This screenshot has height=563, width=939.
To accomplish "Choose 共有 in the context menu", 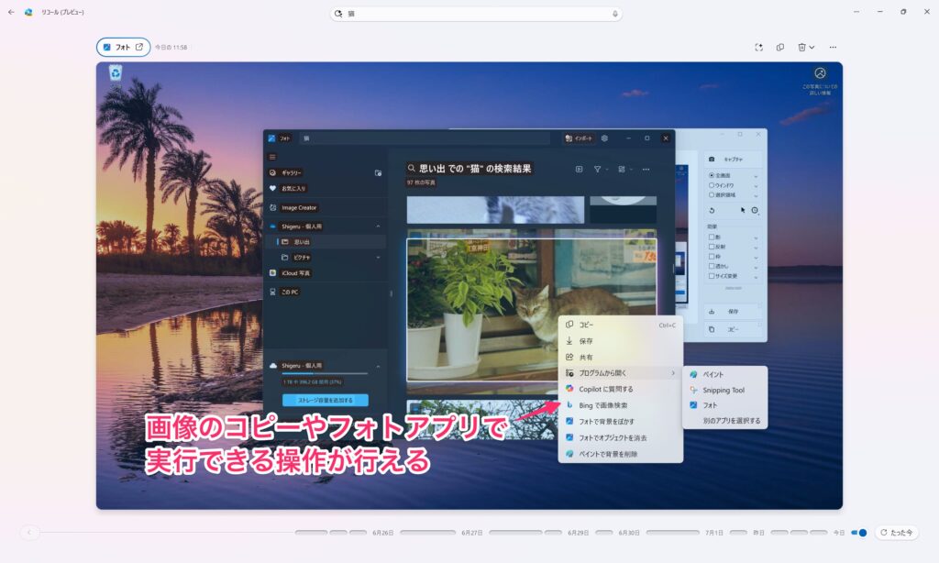I will (x=621, y=357).
